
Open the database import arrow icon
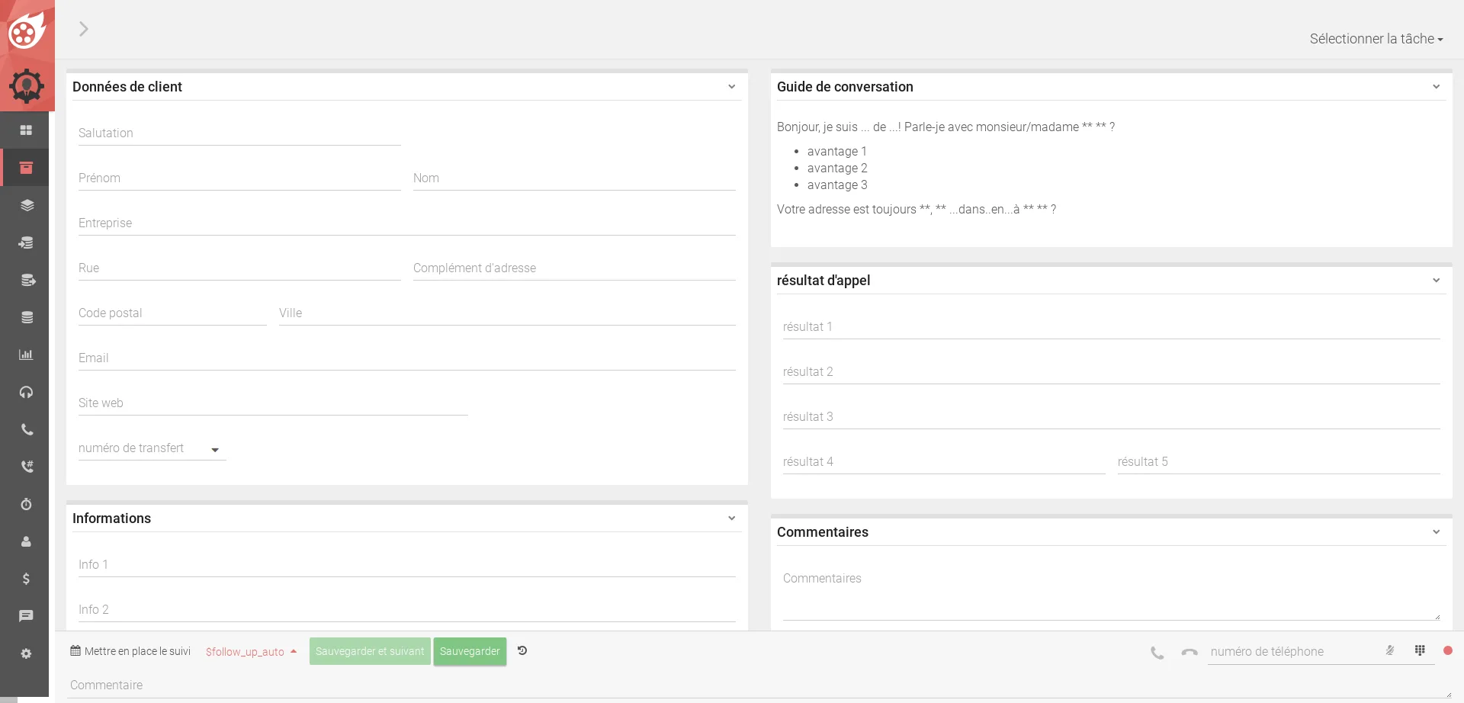point(26,242)
